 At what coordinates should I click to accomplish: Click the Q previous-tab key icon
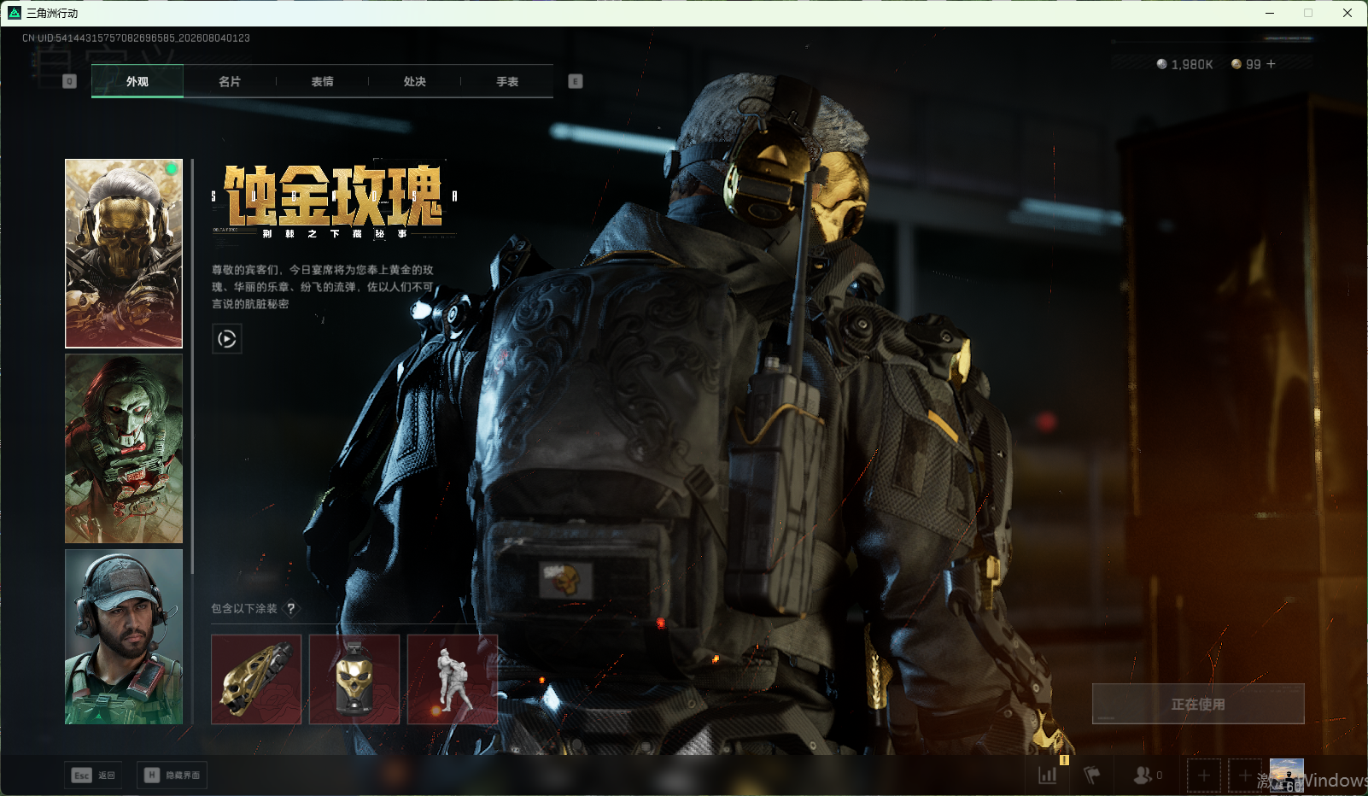(70, 81)
